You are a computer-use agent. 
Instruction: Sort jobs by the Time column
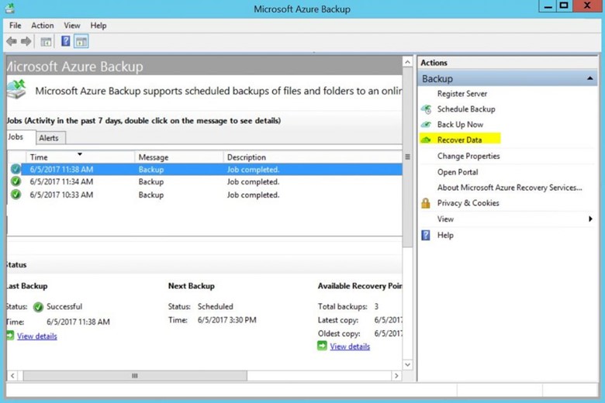(80, 157)
